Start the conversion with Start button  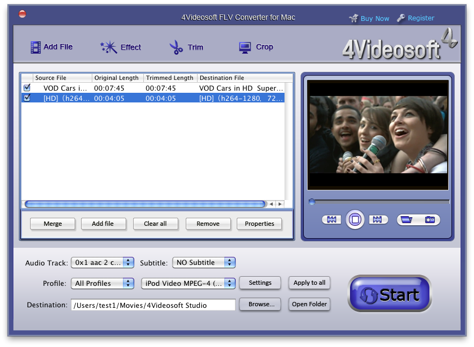[389, 294]
